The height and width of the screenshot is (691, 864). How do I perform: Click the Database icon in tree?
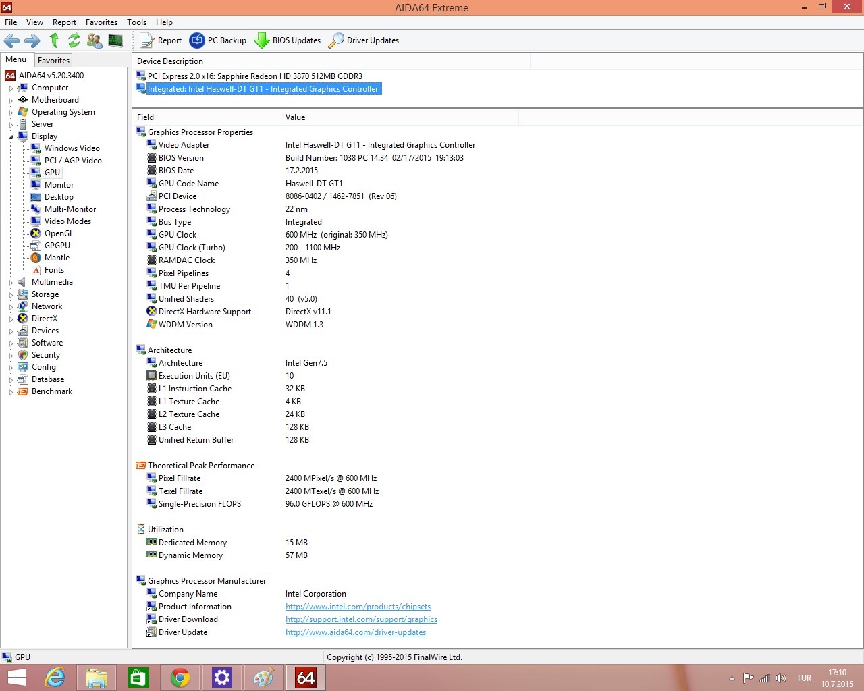(x=23, y=379)
